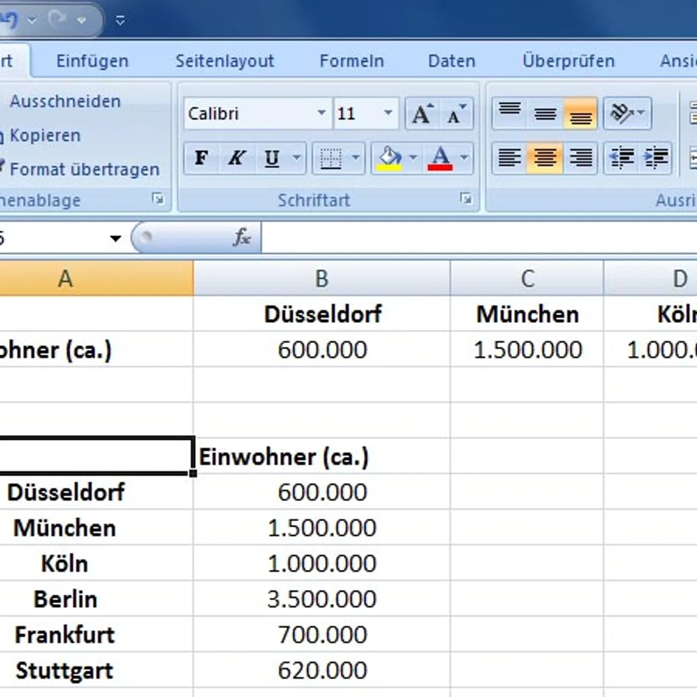Image resolution: width=697 pixels, height=697 pixels.
Task: Click Format übertragen button
Action: point(80,169)
